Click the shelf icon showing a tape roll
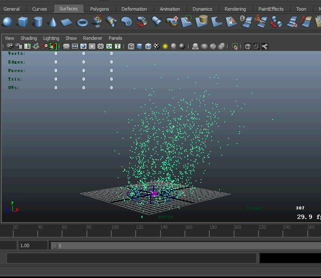The width and height of the screenshot is (321, 278). [246, 21]
